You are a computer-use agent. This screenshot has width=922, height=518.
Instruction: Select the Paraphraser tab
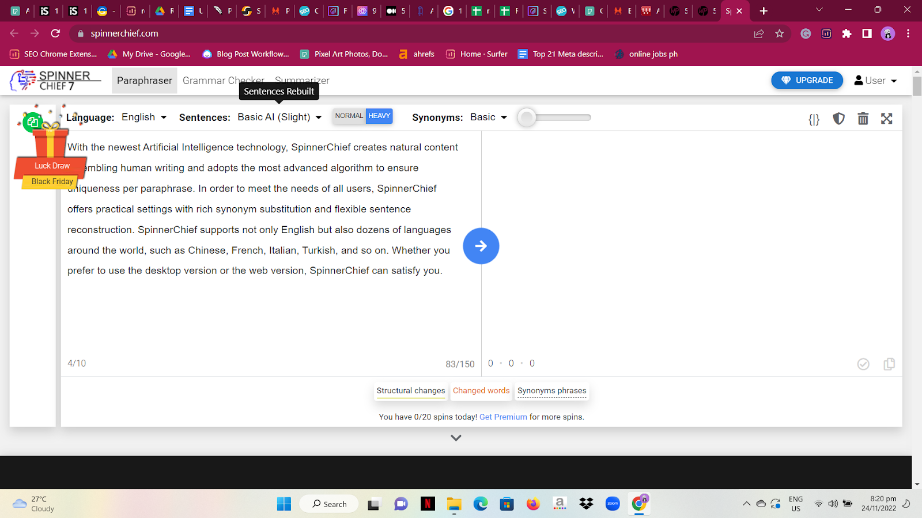145,81
